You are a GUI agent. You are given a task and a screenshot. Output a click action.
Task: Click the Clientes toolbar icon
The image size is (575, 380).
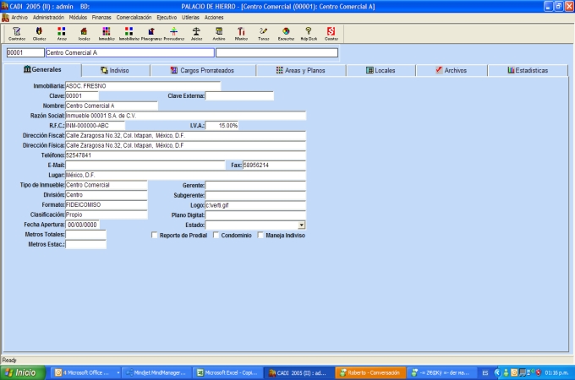[x=39, y=33]
